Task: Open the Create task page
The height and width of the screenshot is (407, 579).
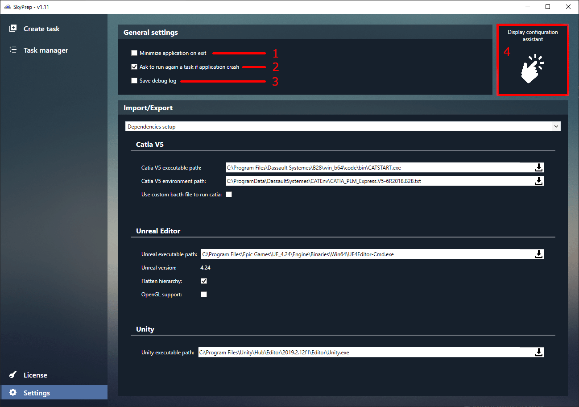Action: (x=54, y=29)
